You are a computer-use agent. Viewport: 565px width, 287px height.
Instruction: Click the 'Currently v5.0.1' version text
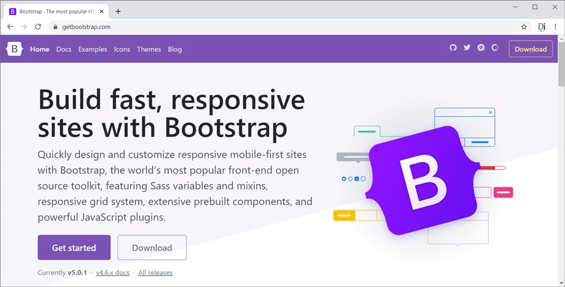tap(62, 272)
